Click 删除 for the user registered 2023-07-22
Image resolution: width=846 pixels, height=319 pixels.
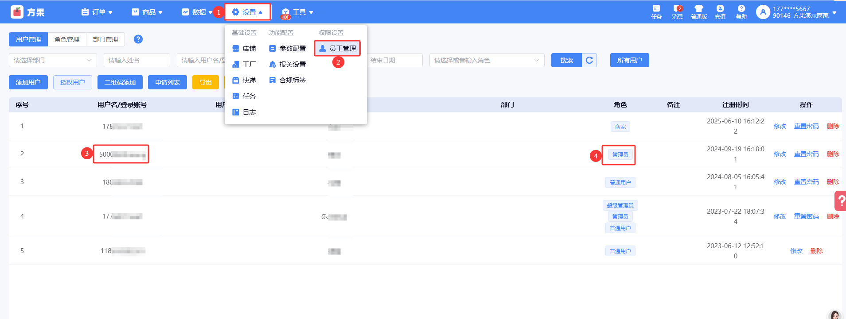[x=833, y=216]
